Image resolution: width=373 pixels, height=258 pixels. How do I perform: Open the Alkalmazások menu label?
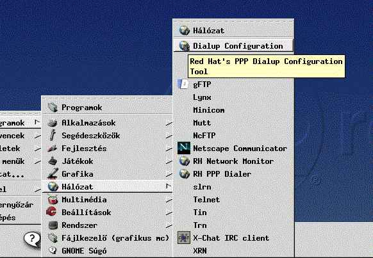coord(88,123)
